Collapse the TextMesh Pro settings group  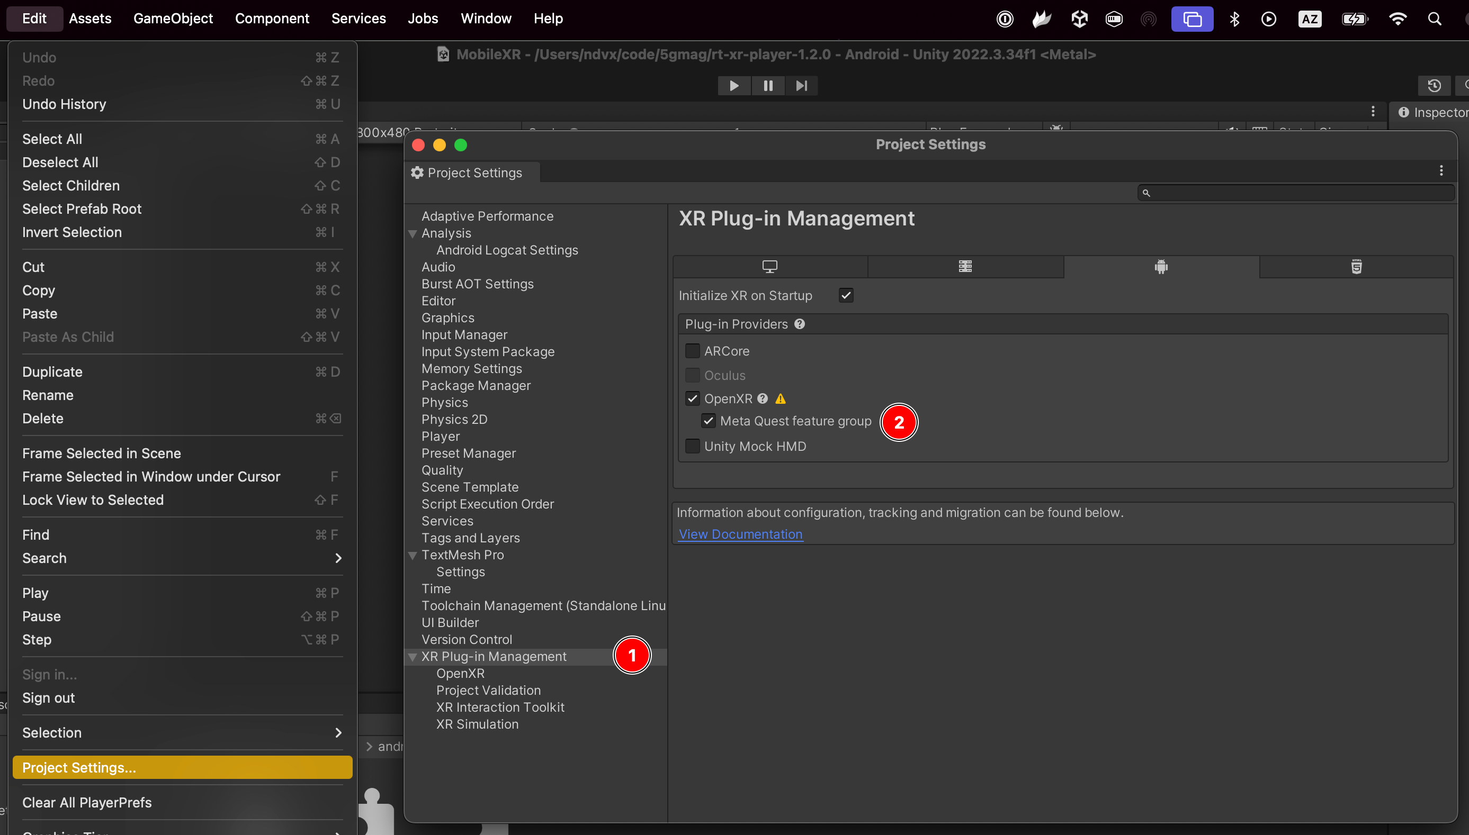click(412, 555)
